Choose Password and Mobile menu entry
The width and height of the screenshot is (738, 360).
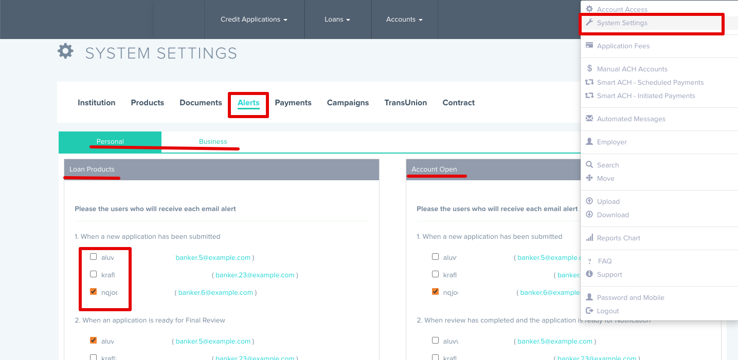click(631, 297)
